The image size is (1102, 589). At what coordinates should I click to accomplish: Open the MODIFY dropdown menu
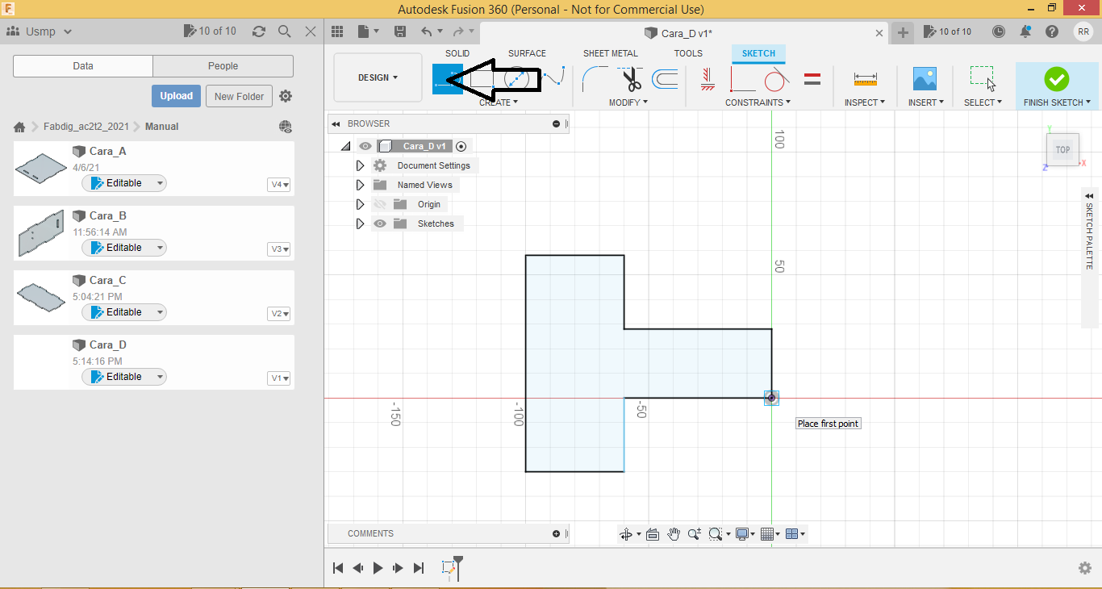pyautogui.click(x=628, y=102)
